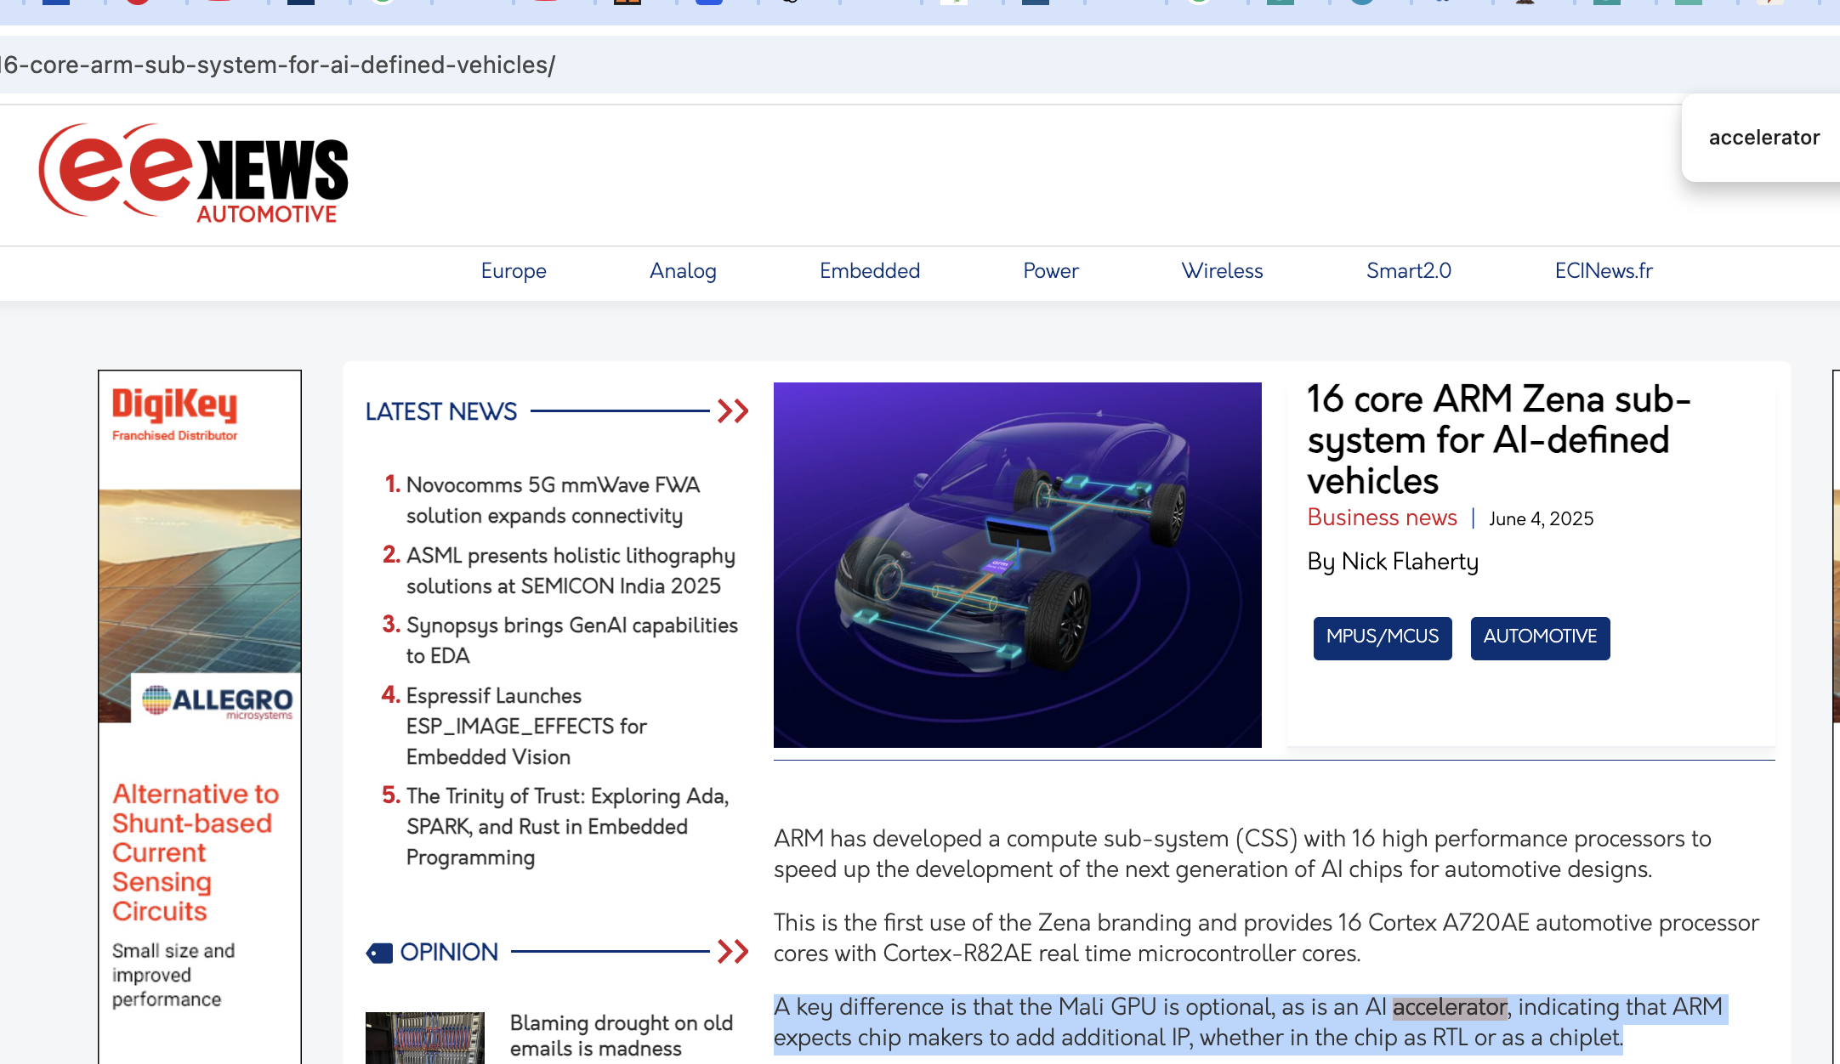Select the AUTOMOTIVE tag button
This screenshot has height=1064, width=1840.
tap(1541, 637)
